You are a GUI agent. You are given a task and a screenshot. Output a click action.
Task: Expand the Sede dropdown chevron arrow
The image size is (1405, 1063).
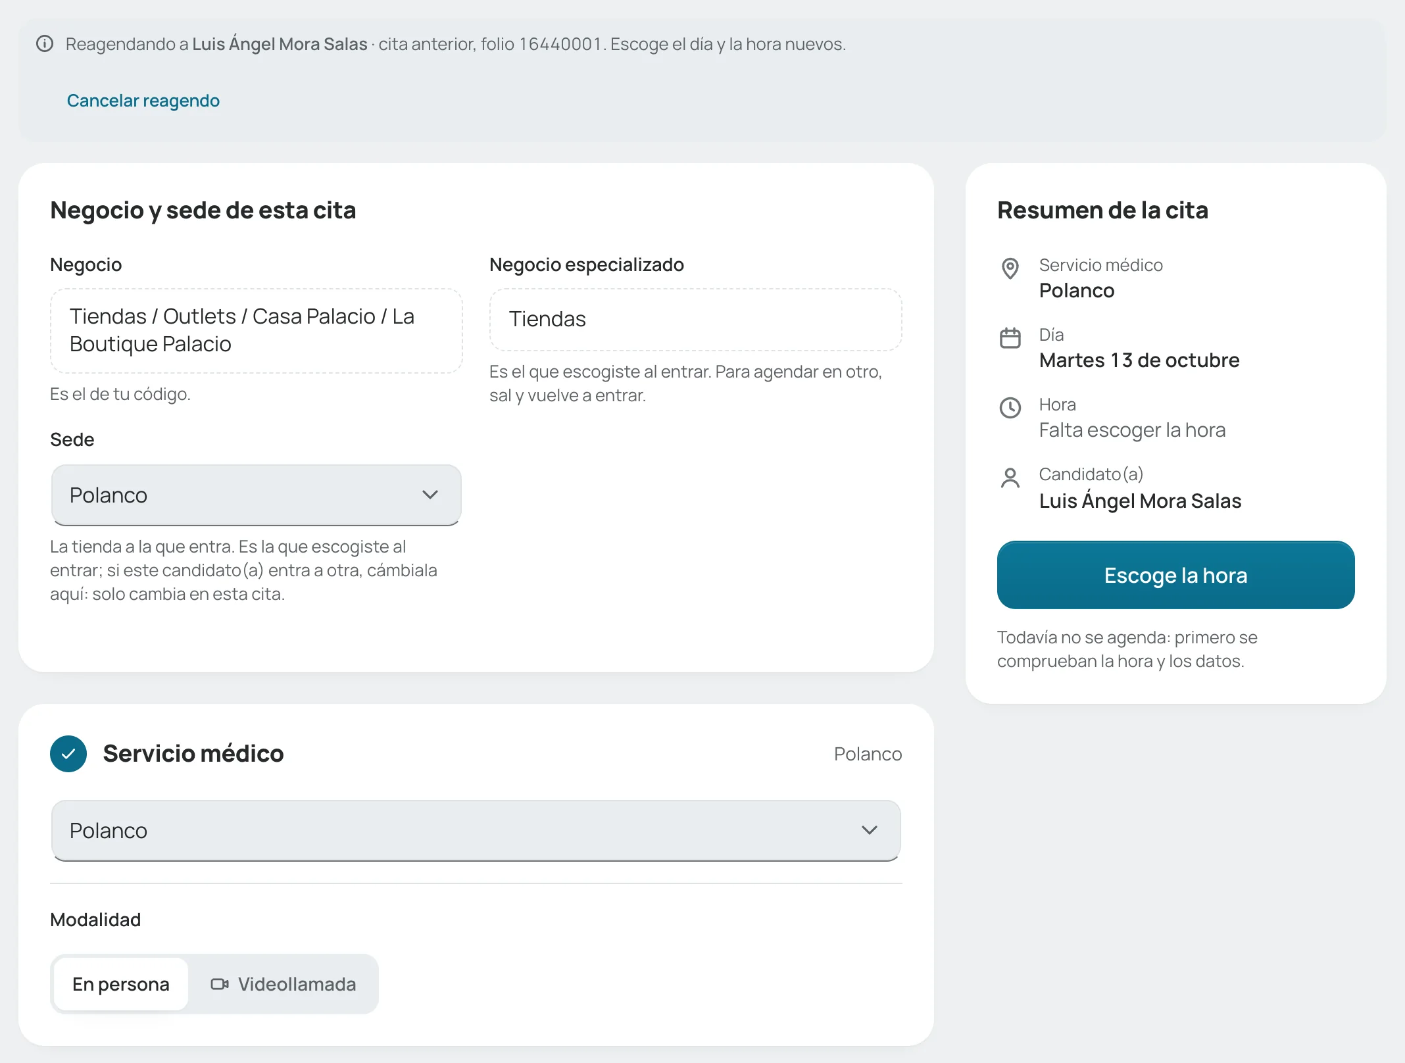[430, 495]
